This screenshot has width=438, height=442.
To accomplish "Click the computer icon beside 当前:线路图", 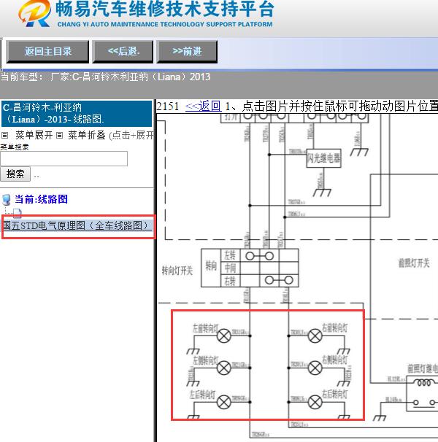I will (x=7, y=200).
